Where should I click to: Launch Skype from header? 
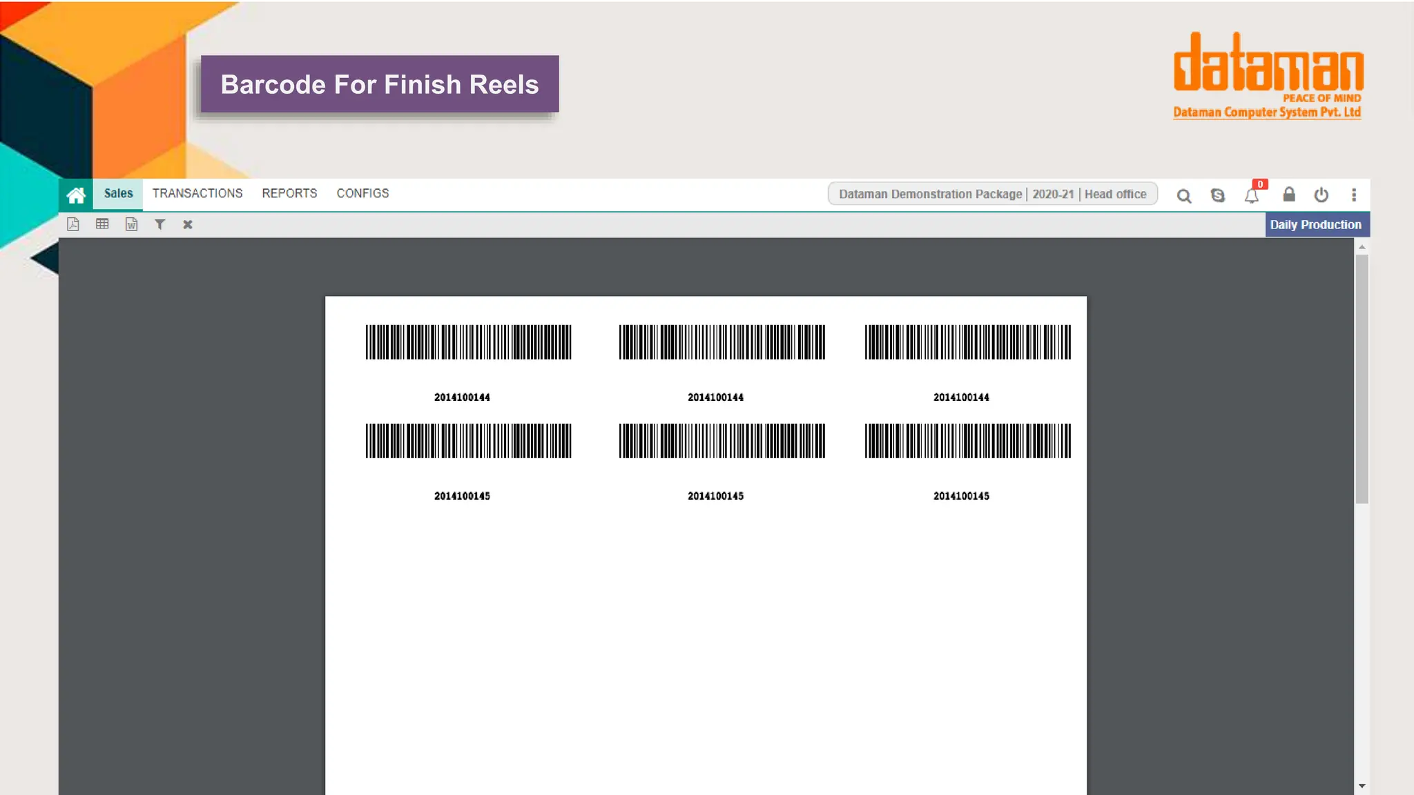click(x=1218, y=196)
